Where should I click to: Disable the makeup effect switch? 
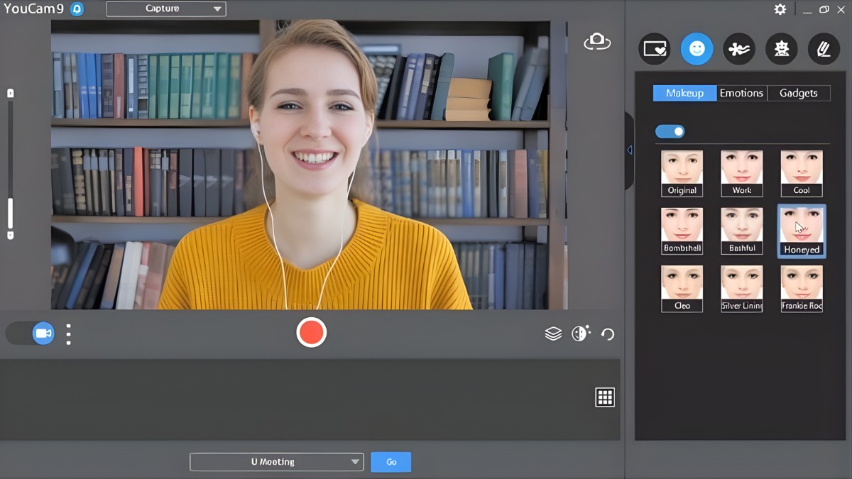pos(670,131)
